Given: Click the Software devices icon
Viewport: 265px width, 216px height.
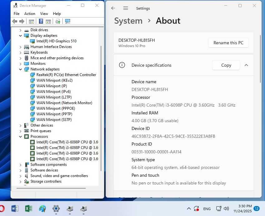Looking at the screenshot, I should coord(26,170).
